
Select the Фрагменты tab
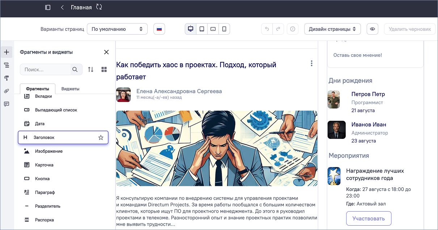(x=37, y=89)
